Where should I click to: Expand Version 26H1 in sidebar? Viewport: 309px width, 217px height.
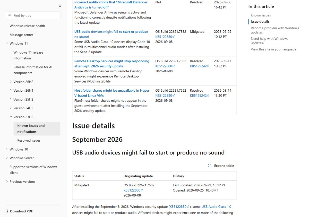pos(11,91)
